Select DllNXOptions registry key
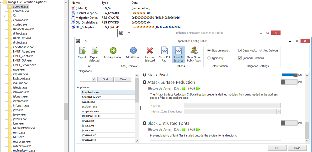Image resolution: width=312 pixels, height=152 pixels. tap(22, 38)
